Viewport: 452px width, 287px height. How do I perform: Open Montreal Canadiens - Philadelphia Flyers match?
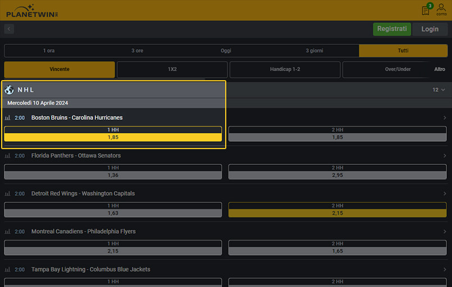pos(83,232)
